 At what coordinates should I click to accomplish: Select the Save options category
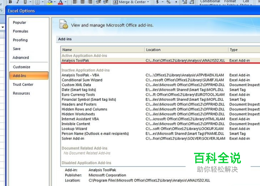click(17, 49)
